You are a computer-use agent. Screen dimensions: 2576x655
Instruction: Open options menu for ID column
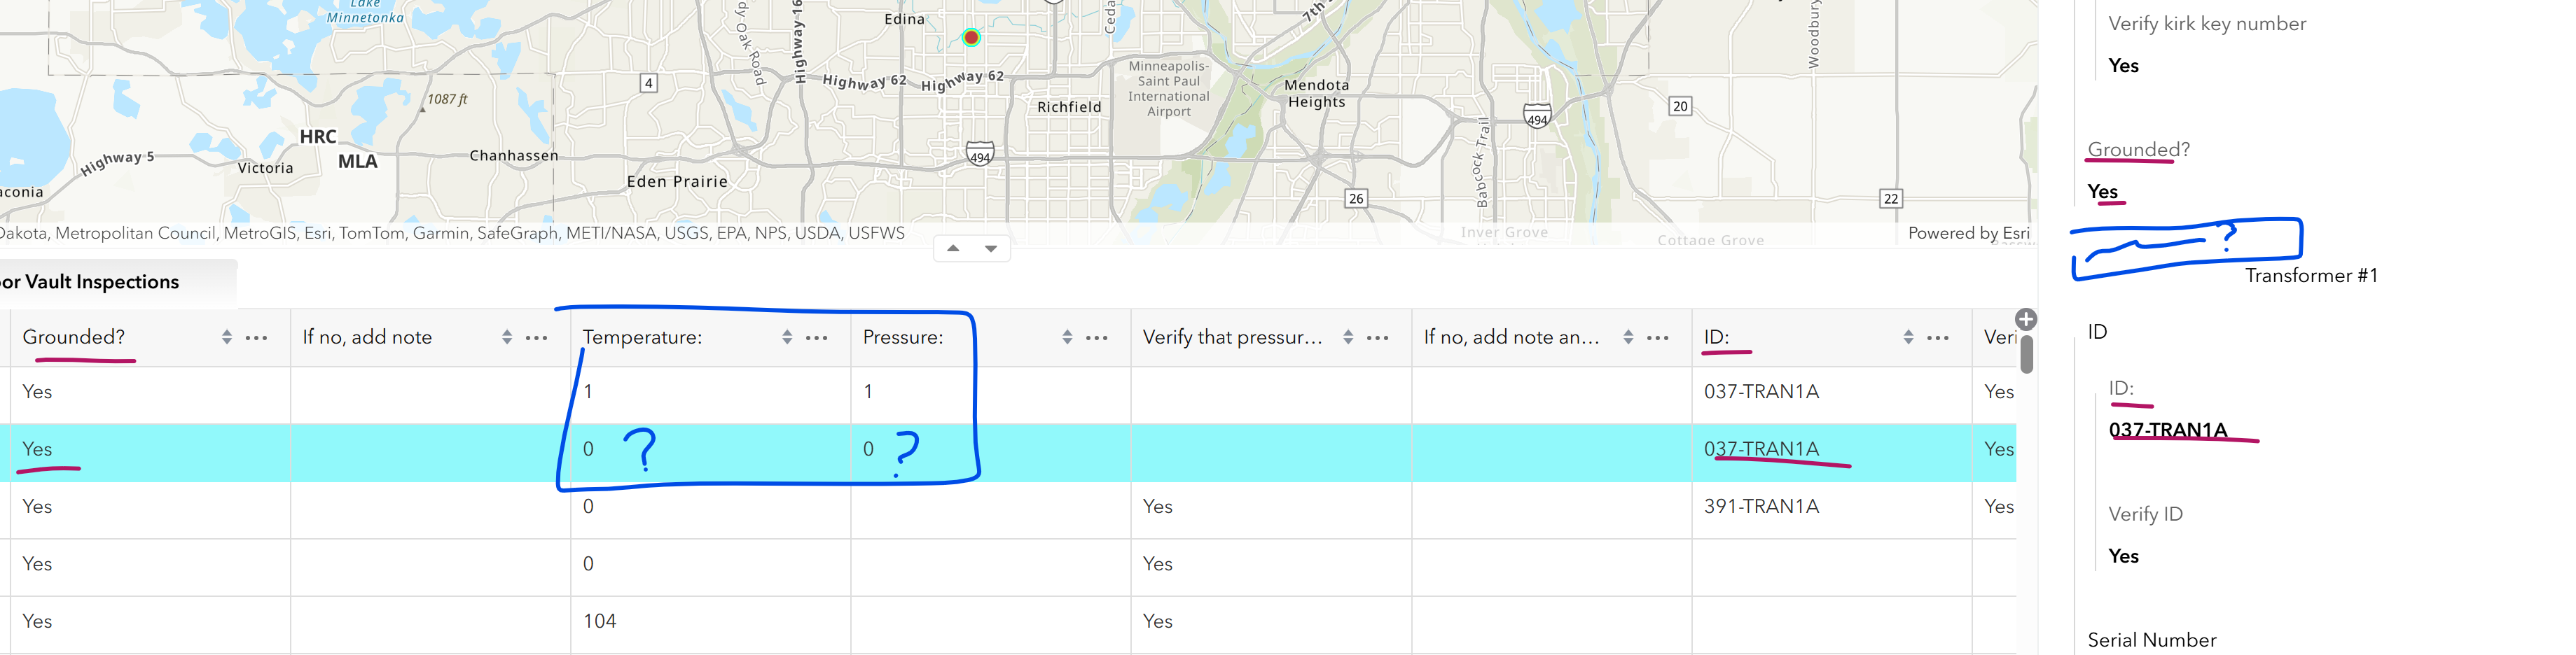(1938, 337)
